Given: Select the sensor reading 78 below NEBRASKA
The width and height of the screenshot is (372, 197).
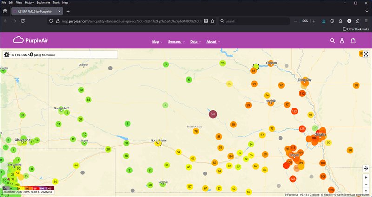Looking at the screenshot, I should click(196, 132).
